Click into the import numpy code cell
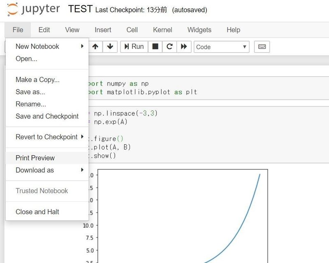This screenshot has width=329, height=263. (x=209, y=88)
